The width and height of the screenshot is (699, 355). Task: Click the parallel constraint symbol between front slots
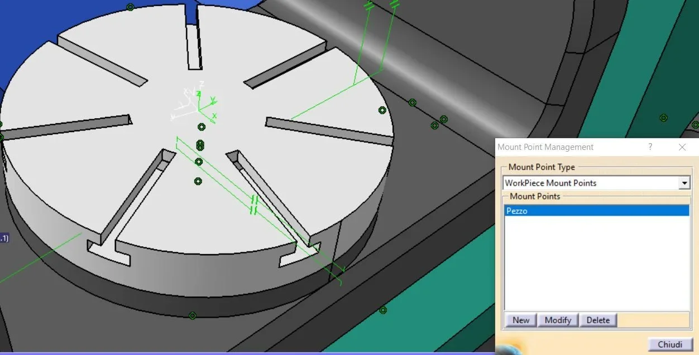click(x=254, y=205)
